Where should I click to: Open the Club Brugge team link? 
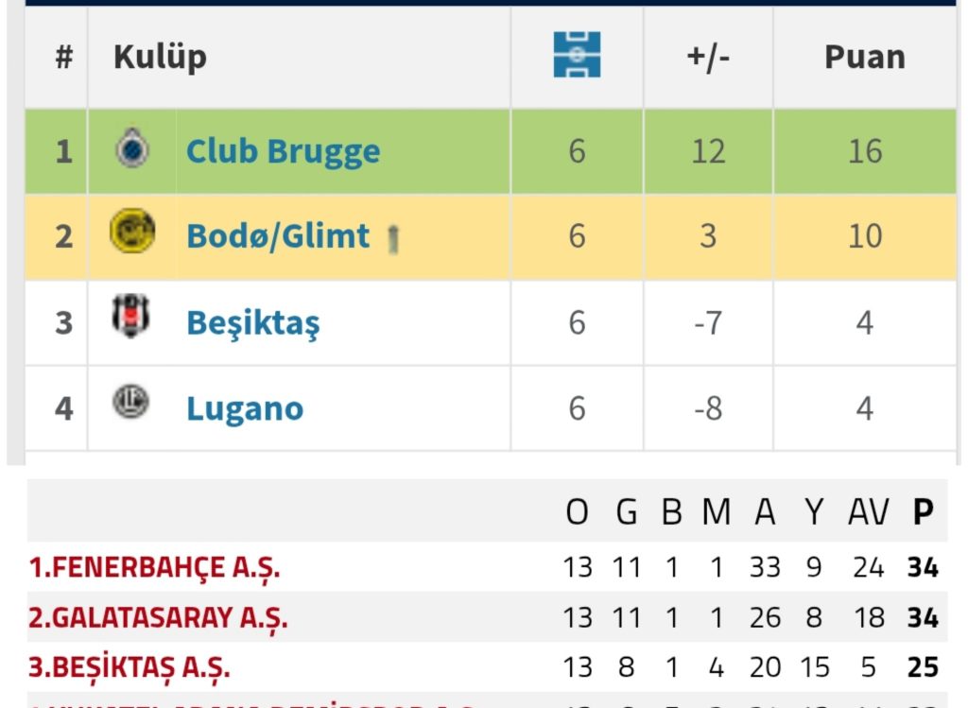pyautogui.click(x=283, y=151)
